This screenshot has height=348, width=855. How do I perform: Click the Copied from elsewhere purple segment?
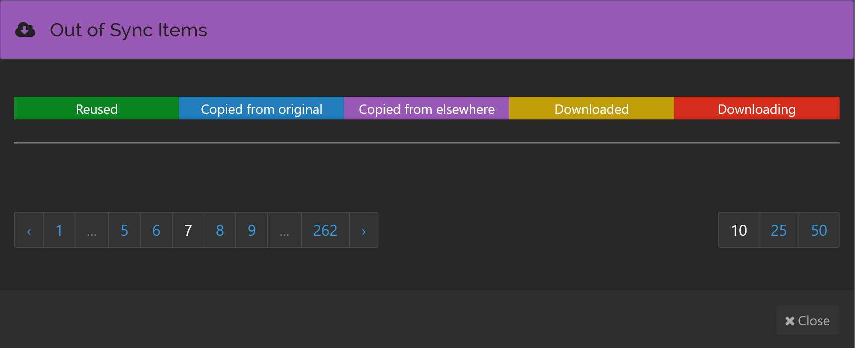[426, 108]
